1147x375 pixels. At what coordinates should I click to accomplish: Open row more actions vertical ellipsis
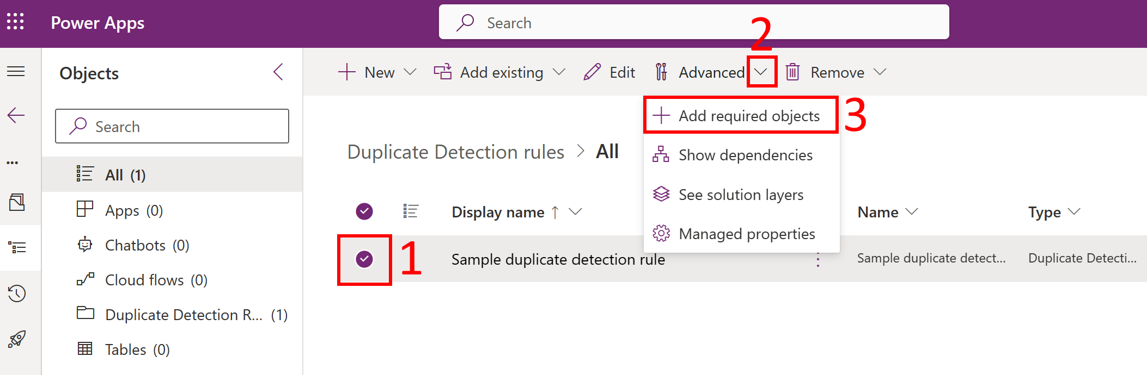point(817,260)
